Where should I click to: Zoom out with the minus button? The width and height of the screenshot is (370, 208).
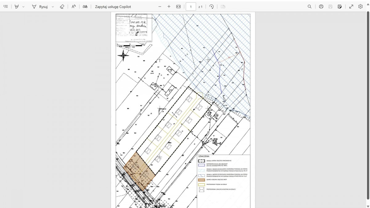(x=160, y=6)
